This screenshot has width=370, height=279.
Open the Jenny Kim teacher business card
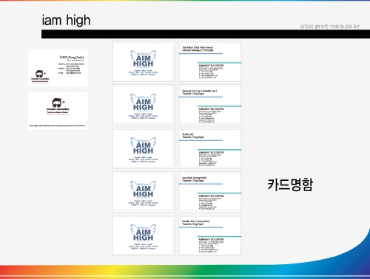coord(210,235)
